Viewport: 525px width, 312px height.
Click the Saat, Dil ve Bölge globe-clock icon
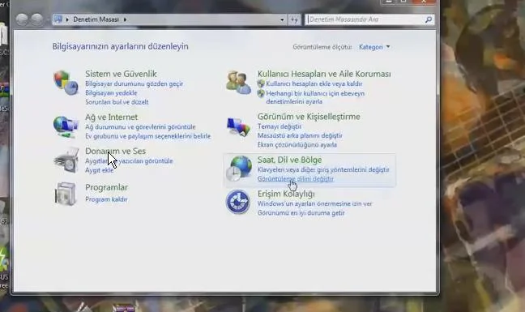tap(239, 169)
